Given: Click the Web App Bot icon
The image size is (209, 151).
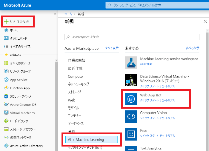Looking at the screenshot, I should pyautogui.click(x=131, y=99).
